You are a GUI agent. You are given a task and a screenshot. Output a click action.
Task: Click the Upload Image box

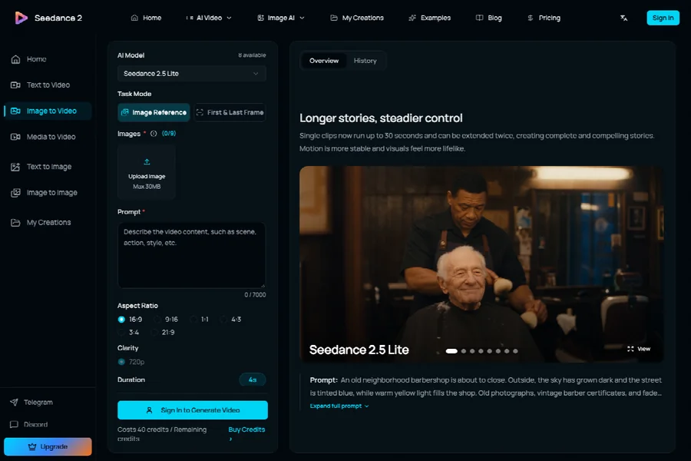147,172
